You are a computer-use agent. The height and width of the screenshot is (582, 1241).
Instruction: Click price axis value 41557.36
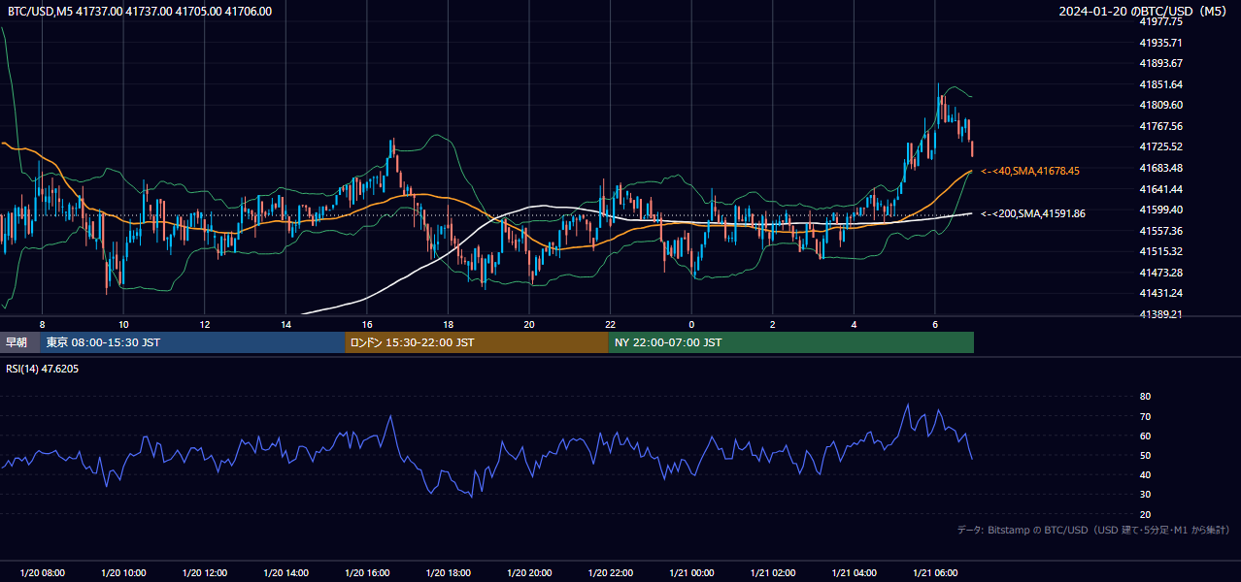(x=1160, y=231)
